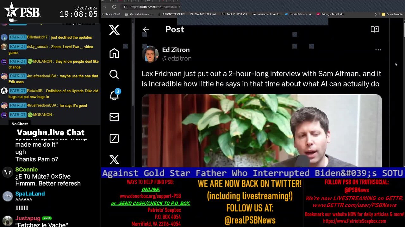Click the browser forward arrow

tap(104, 7)
